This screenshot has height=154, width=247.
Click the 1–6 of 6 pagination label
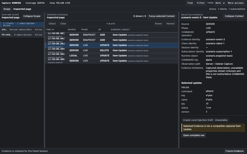point(111,24)
